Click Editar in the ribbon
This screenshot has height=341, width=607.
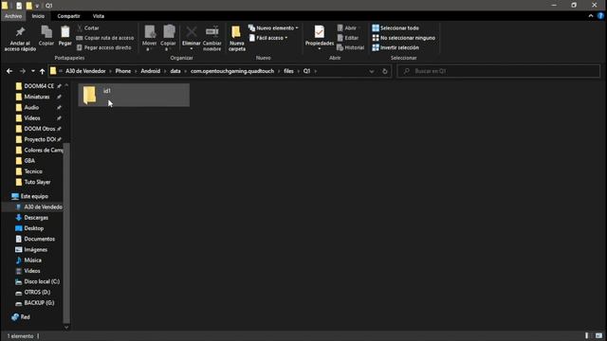(348, 38)
